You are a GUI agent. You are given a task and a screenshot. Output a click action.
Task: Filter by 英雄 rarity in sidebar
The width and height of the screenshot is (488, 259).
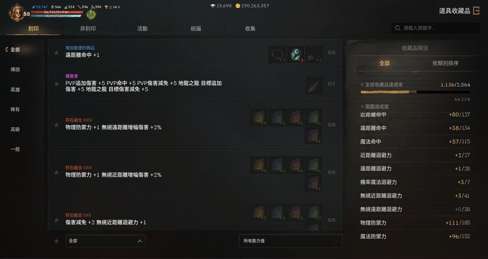(x=15, y=89)
